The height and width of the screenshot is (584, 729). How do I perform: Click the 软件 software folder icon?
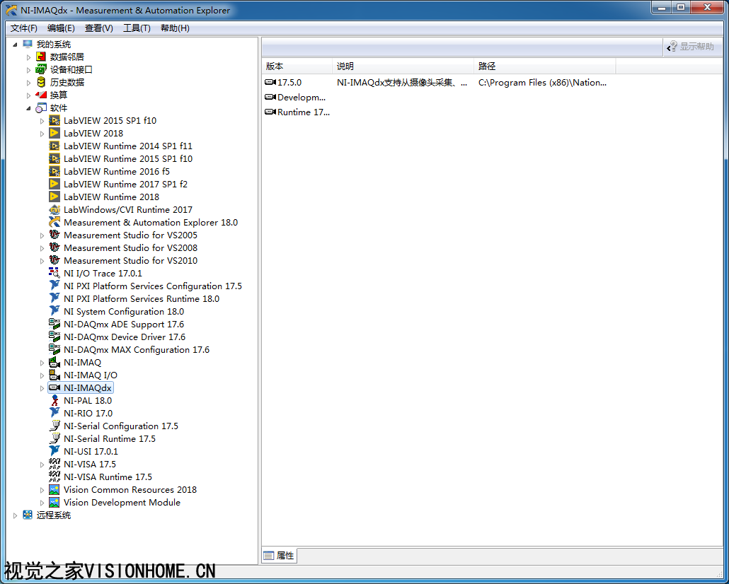(x=41, y=107)
